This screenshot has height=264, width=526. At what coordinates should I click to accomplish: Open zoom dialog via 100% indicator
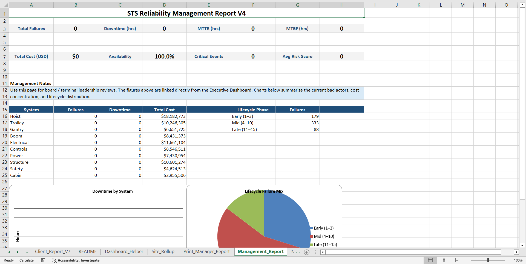point(518,260)
